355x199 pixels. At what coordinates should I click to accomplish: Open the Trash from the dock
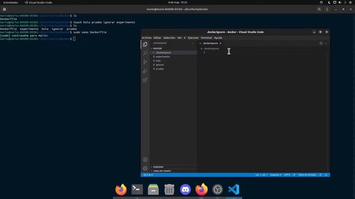(169, 189)
